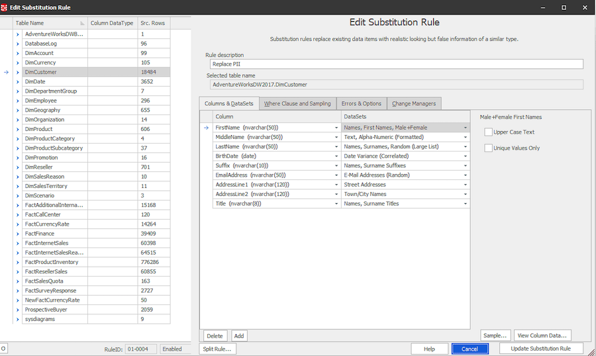Open the Sample... dialog button
This screenshot has width=596, height=356.
pyautogui.click(x=495, y=335)
